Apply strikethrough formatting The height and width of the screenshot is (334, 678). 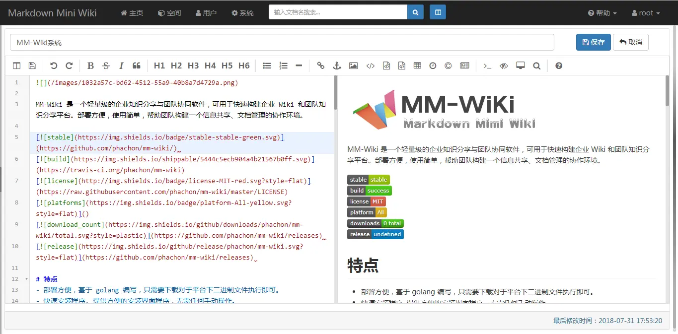pos(106,66)
